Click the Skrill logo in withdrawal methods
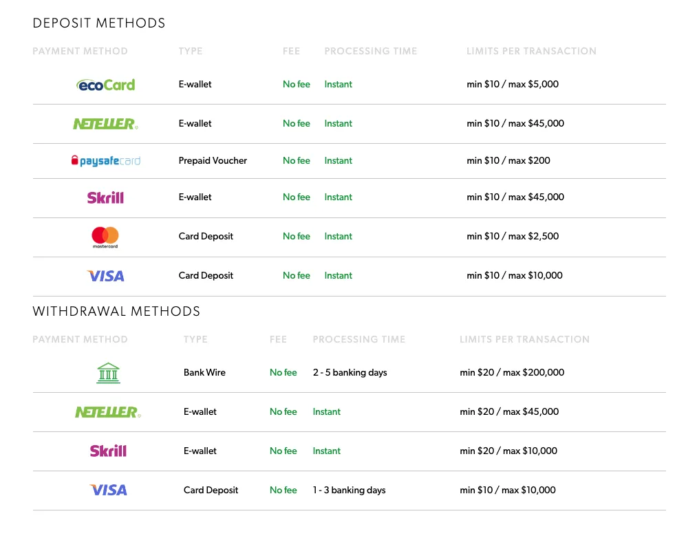This screenshot has width=697, height=538. coord(108,451)
